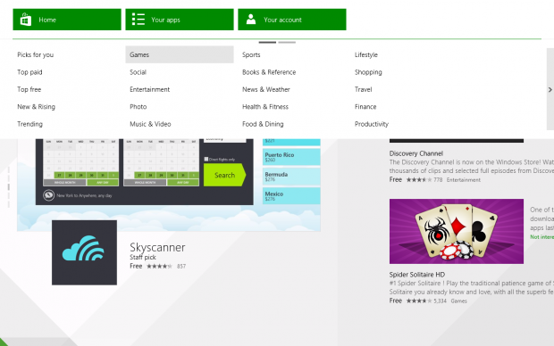Click the first page indicator above categories

click(x=267, y=42)
